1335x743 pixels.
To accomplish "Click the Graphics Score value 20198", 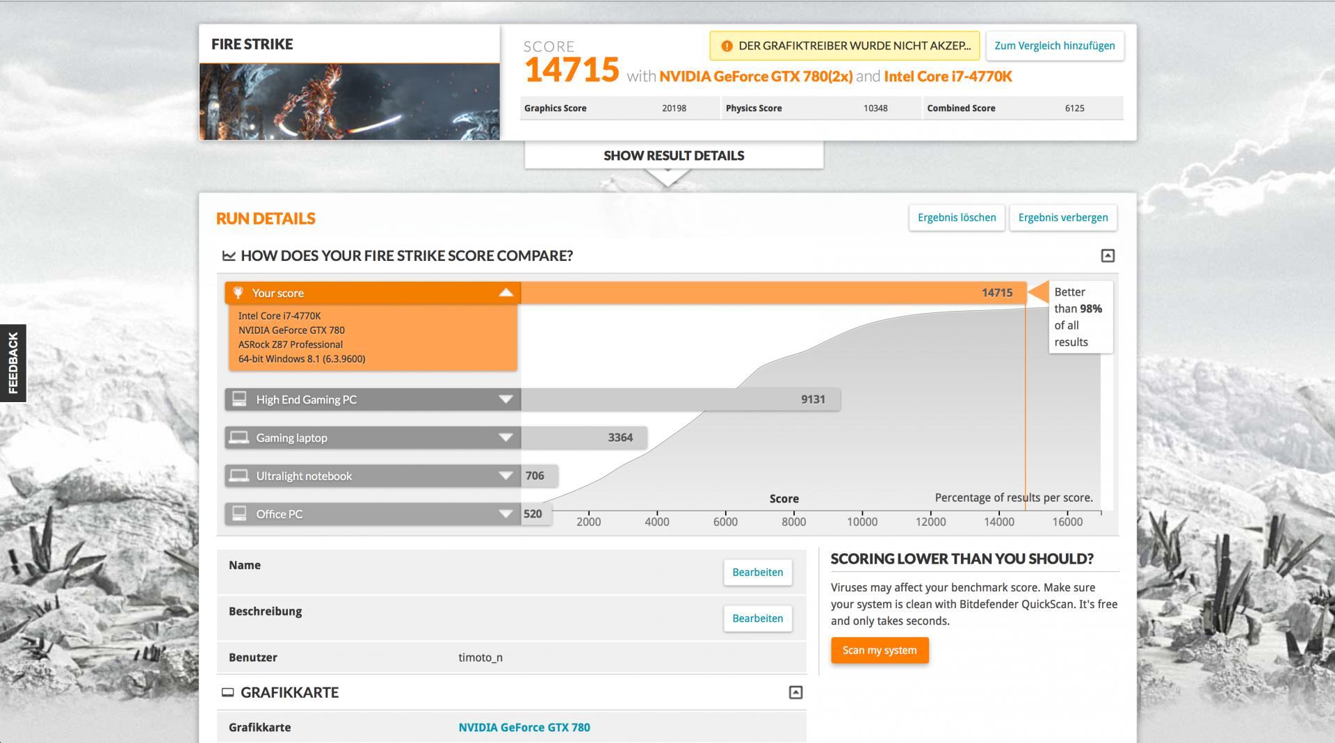I will point(674,108).
